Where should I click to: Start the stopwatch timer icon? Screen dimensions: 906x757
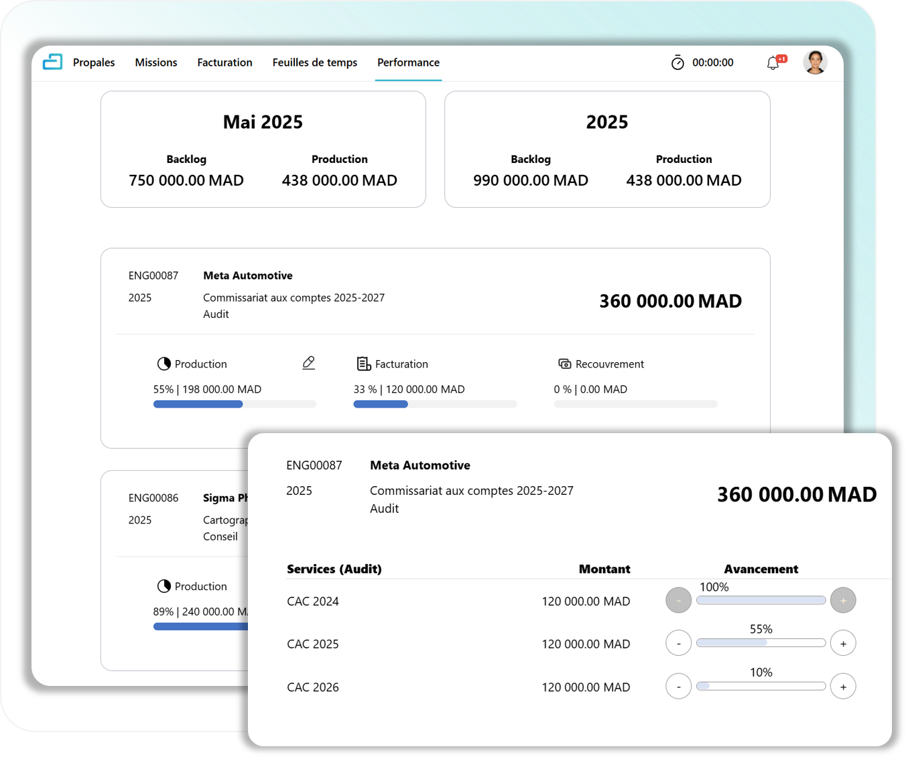click(677, 62)
